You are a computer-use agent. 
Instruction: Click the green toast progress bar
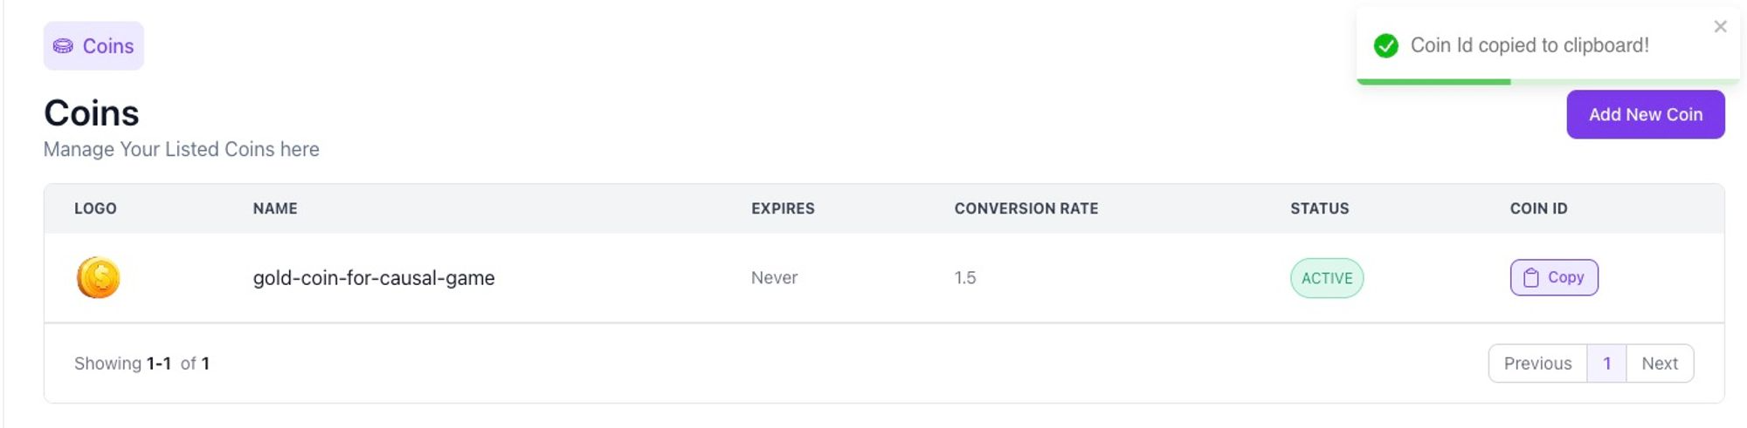tap(1433, 82)
